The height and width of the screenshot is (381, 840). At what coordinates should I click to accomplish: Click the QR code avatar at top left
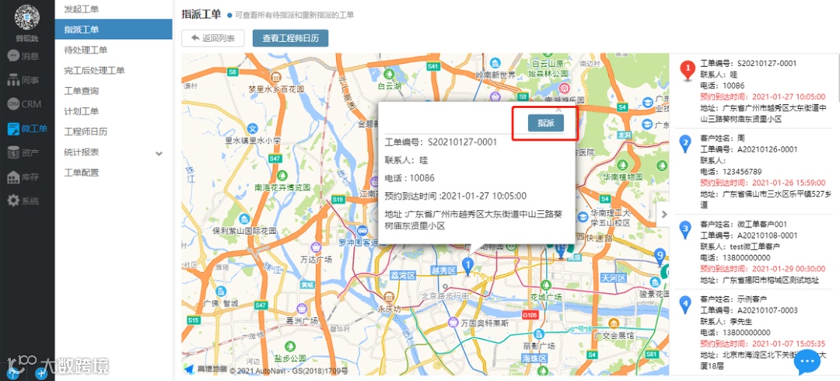click(26, 16)
